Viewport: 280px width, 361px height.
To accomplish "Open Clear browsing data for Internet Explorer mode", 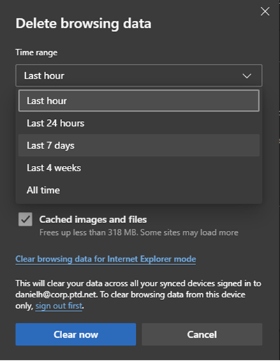I will tap(105, 259).
